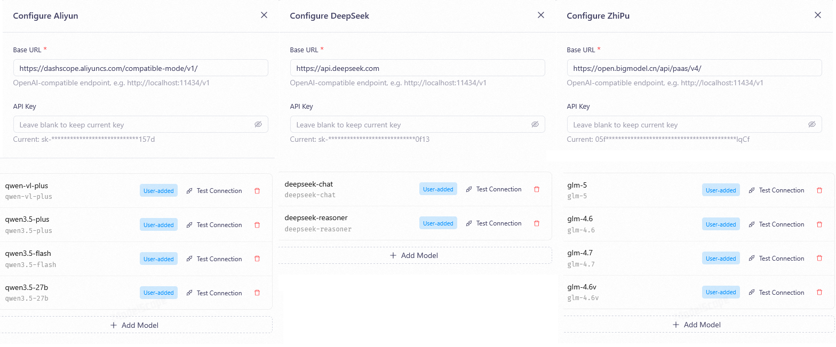Screen dimensions: 836x347
Task: Toggle DeepSeek API key visibility
Action: coord(535,125)
